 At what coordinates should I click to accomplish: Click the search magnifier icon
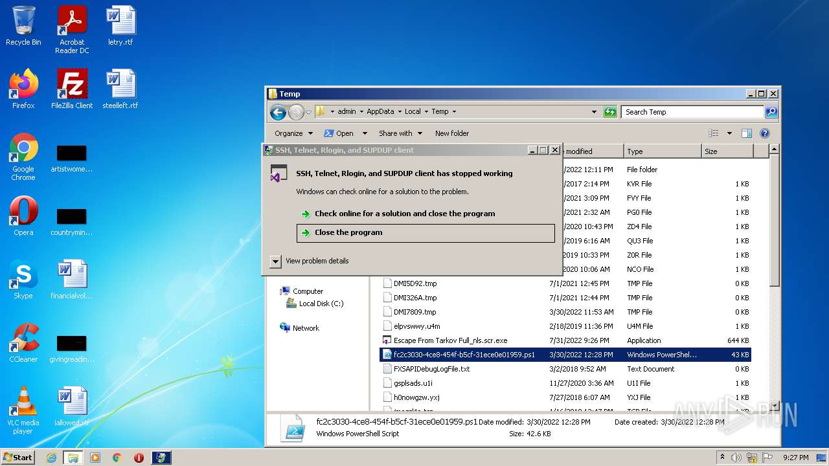(x=771, y=112)
